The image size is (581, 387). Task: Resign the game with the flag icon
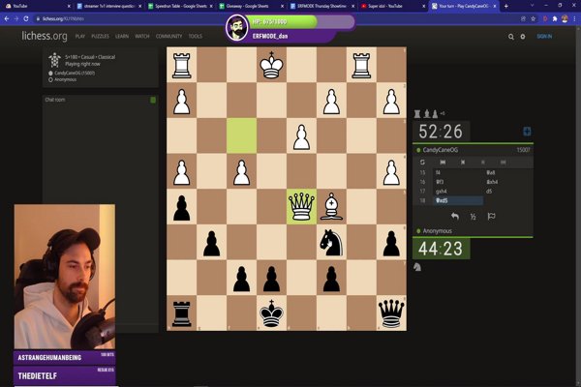pos(491,217)
